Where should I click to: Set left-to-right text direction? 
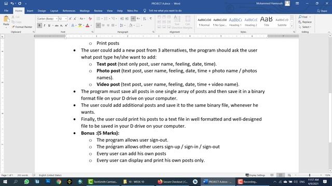133,19
